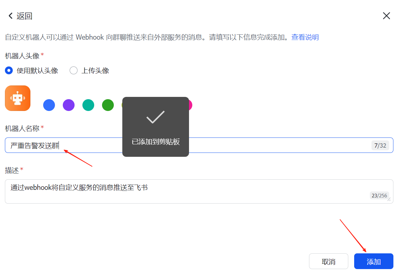
Task: Click the blue 添加 button
Action: coord(374,261)
